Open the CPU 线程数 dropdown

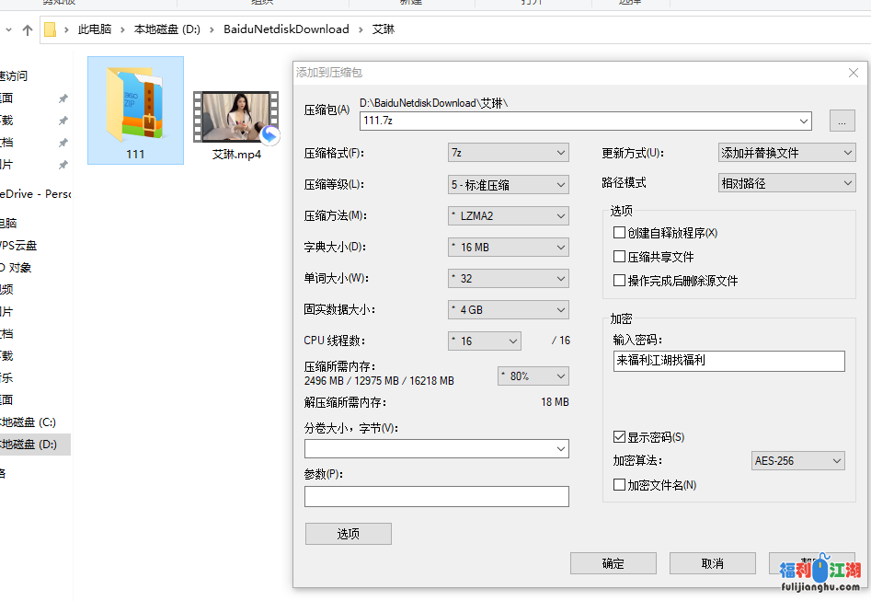[485, 341]
